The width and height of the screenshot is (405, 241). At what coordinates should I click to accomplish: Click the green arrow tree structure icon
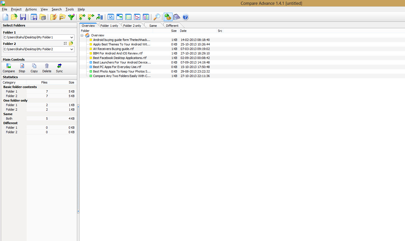[100, 17]
